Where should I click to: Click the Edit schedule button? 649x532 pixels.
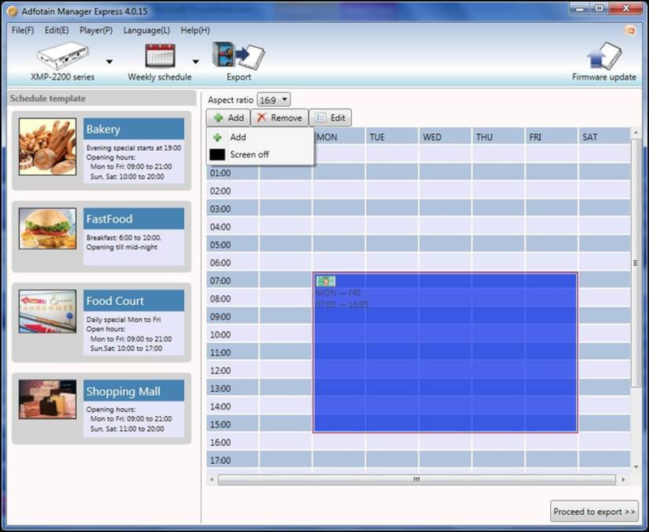[x=330, y=118]
